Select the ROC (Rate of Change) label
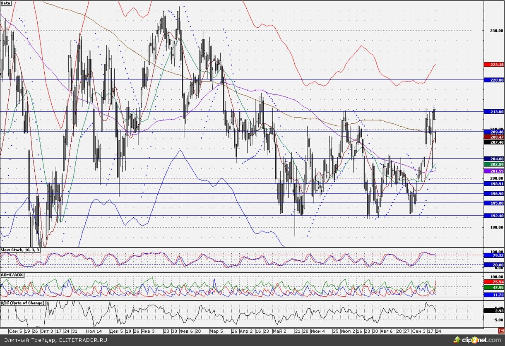This screenshot has width=505, height=346. (x=22, y=303)
